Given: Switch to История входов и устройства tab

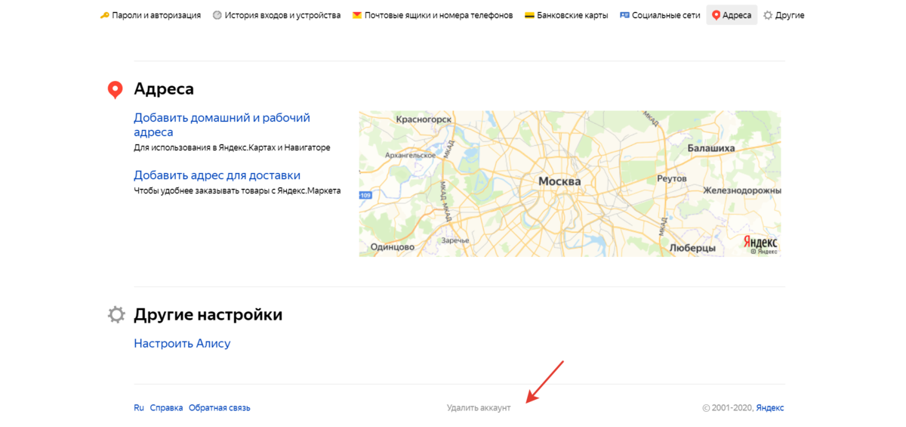Looking at the screenshot, I should (x=282, y=15).
